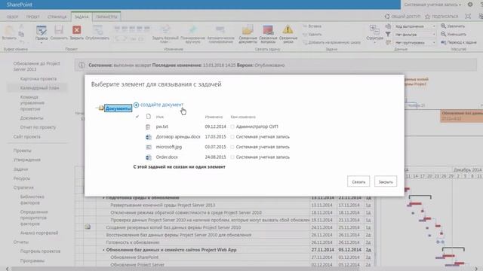The width and height of the screenshot is (483, 271).
Task: Tick the checkbox in microsoft.jpg row
Action: tap(232, 147)
